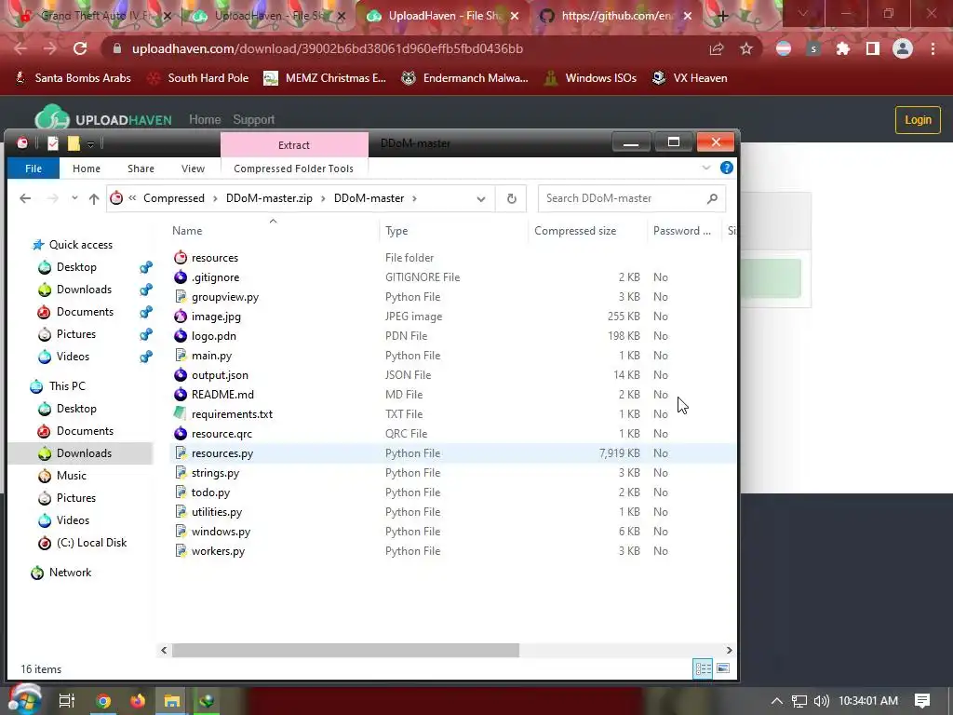Click the README.md file icon
This screenshot has width=953, height=715.
(x=181, y=395)
